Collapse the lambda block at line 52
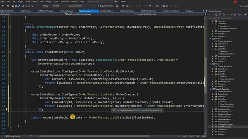The width and height of the screenshot is (248, 139). (x=10, y=98)
